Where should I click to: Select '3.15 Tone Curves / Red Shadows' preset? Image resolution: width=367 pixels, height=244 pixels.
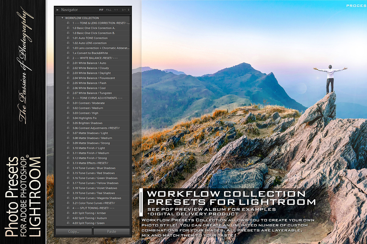pyautogui.click(x=93, y=173)
